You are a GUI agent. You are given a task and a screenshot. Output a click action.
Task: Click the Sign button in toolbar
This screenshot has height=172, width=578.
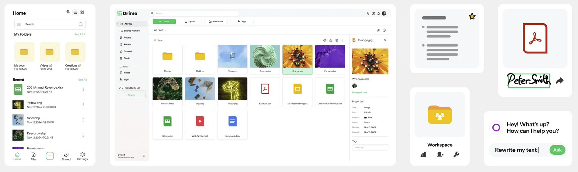[x=242, y=21]
